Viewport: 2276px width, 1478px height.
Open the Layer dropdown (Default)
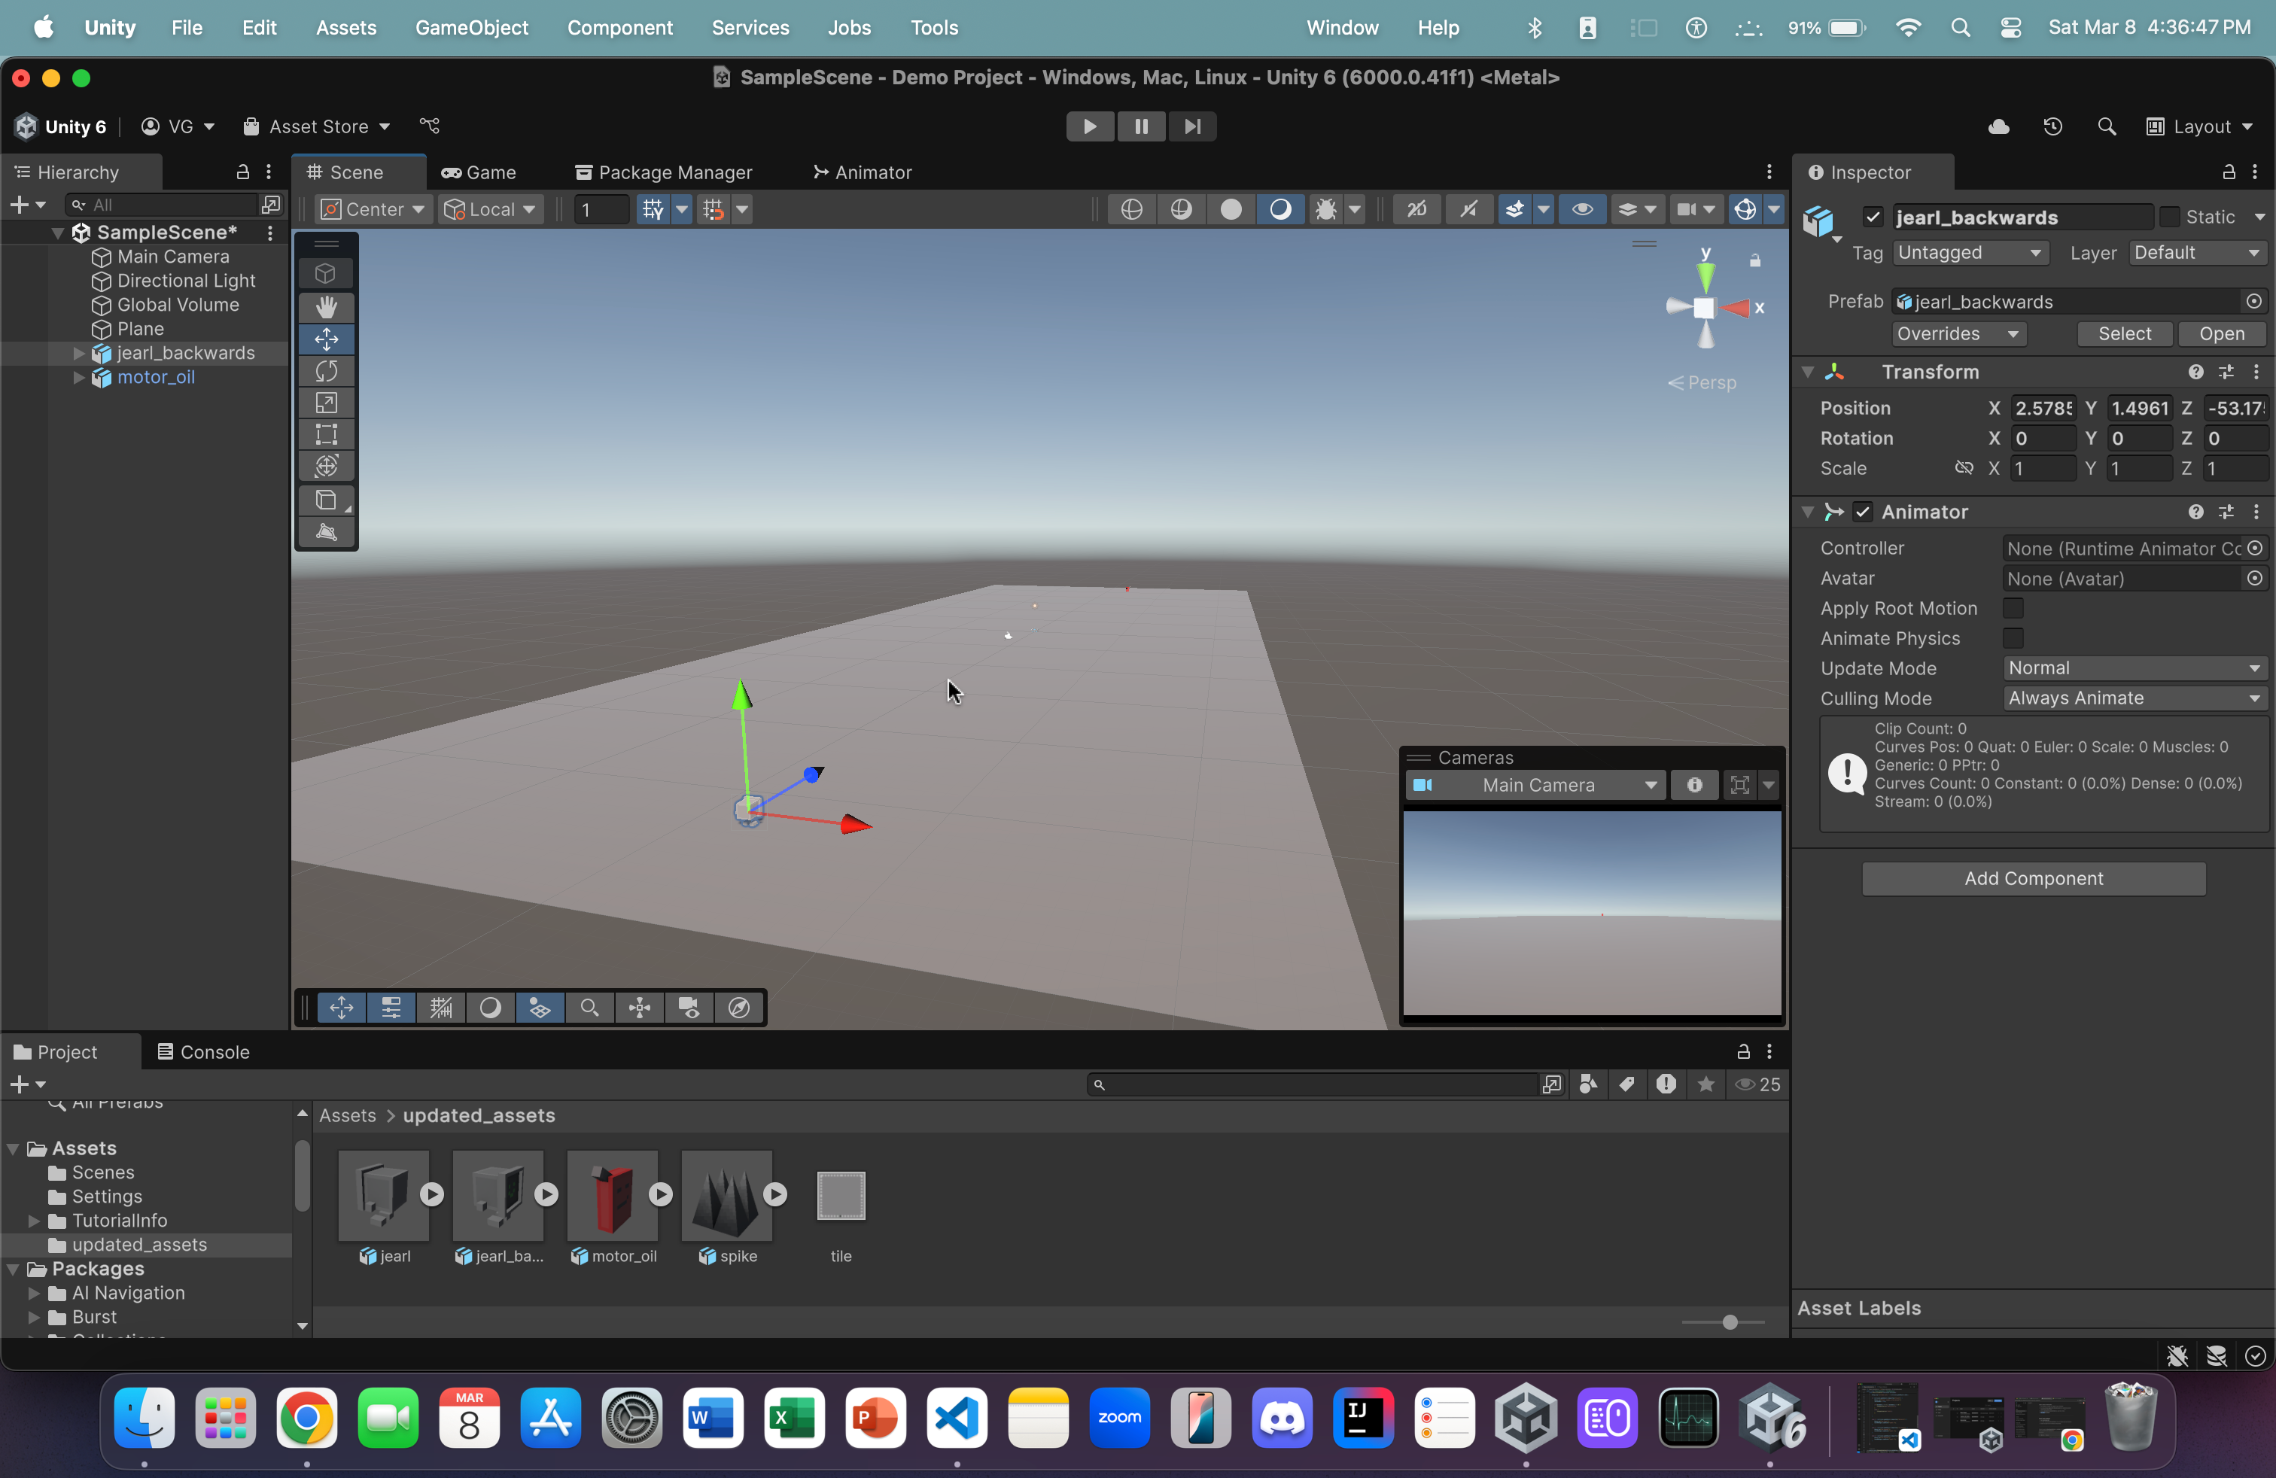2198,252
